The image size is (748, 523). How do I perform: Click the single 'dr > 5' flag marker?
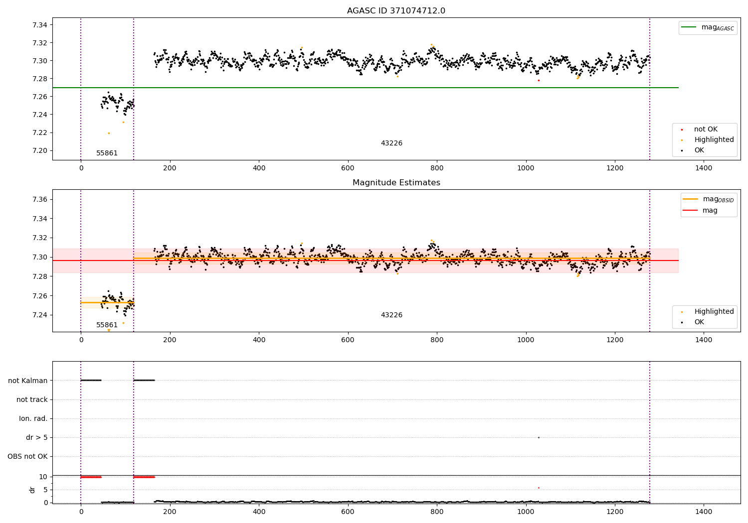pyautogui.click(x=539, y=437)
